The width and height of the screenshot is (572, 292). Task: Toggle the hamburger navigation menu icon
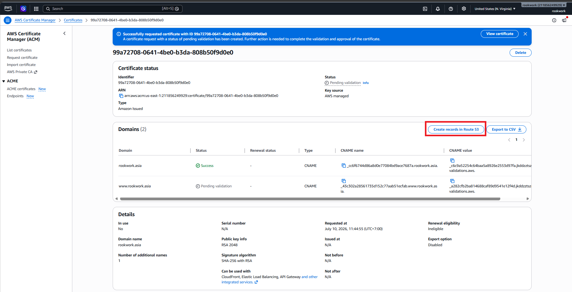[x=7, y=20]
